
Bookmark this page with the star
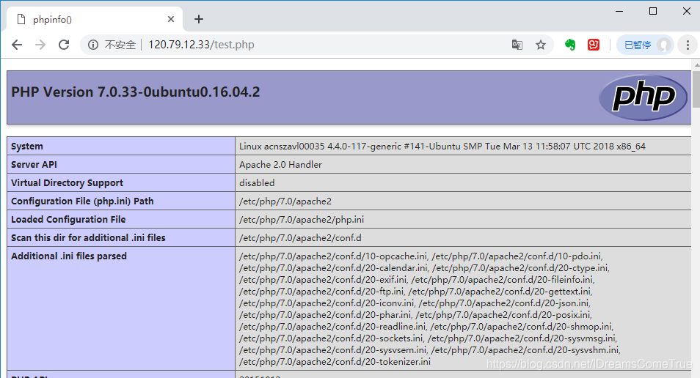point(541,45)
